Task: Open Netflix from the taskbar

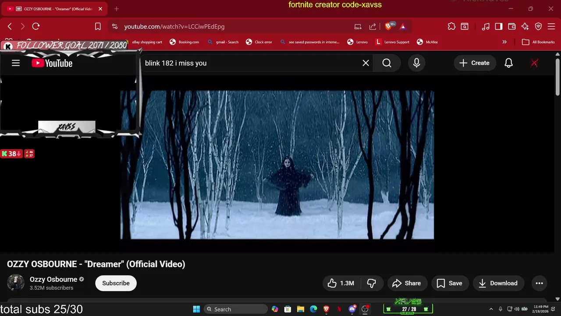Action: [339, 309]
